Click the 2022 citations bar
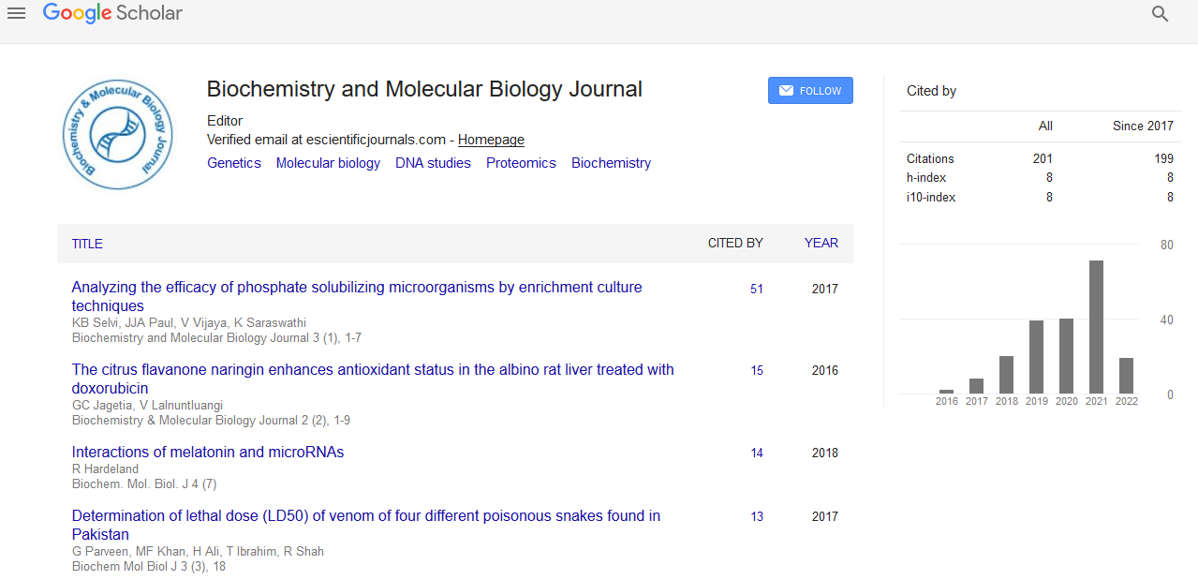Viewport: 1198px width, 580px height. pyautogui.click(x=1126, y=376)
